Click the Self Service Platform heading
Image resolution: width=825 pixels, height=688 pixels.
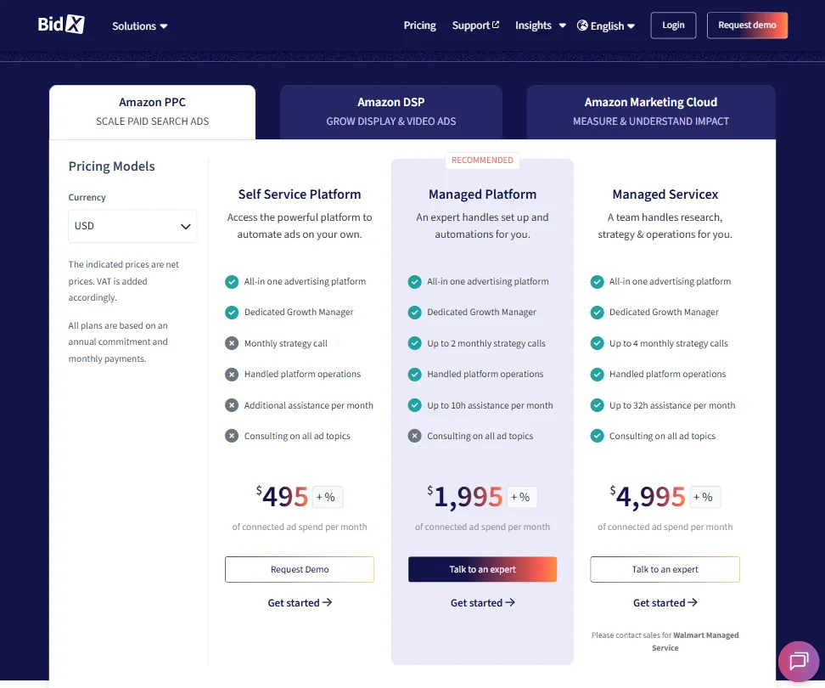point(300,195)
